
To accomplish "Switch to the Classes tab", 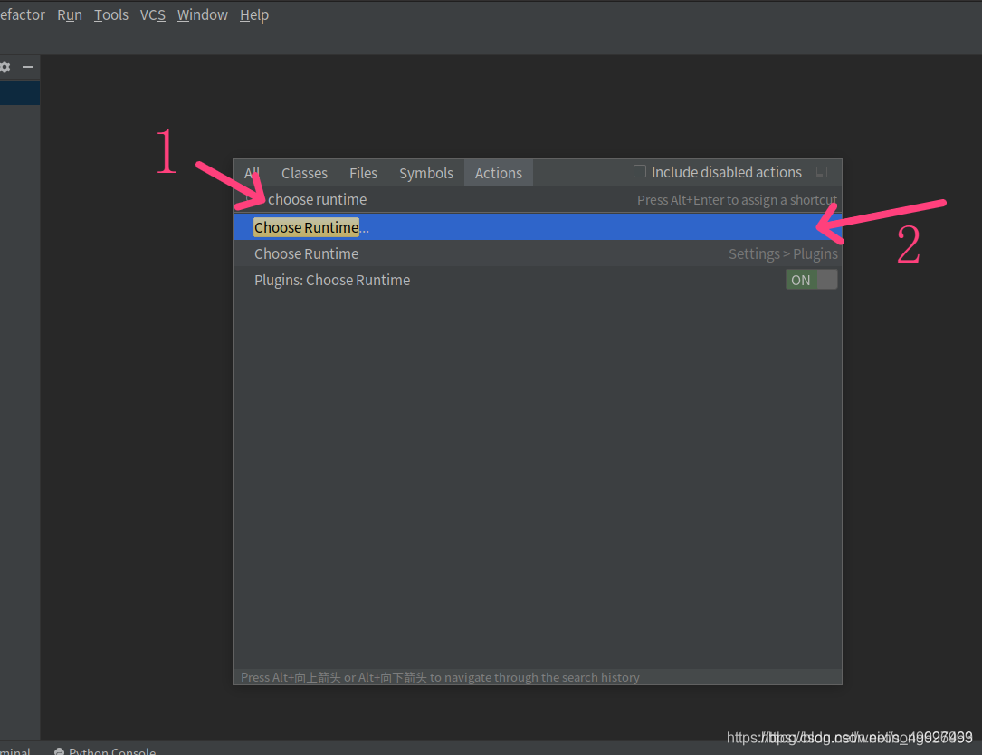I will pyautogui.click(x=304, y=173).
